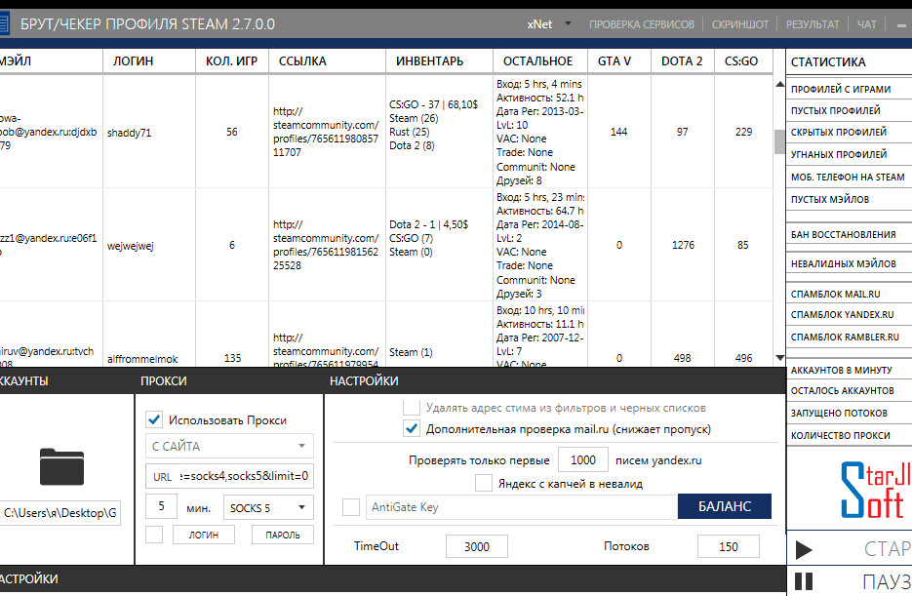Screen dimensions: 912x596
Task: Click the CS:GO column header
Action: point(743,61)
